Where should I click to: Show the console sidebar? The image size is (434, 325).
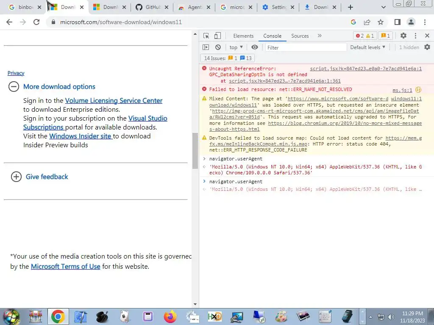pyautogui.click(x=206, y=47)
